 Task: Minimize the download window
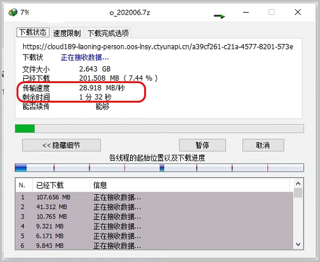pos(246,12)
